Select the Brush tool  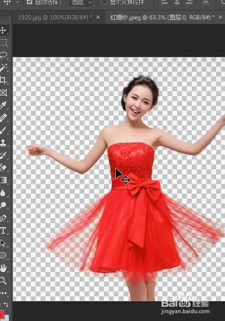(3, 130)
